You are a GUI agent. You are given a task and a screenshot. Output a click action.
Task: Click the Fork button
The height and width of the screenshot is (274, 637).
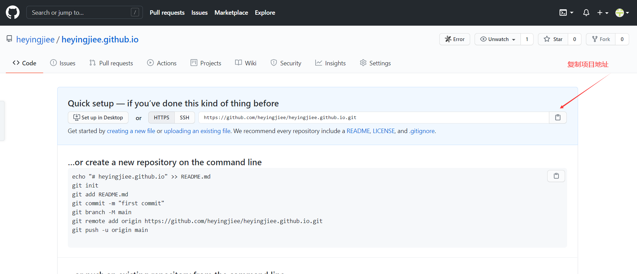601,39
